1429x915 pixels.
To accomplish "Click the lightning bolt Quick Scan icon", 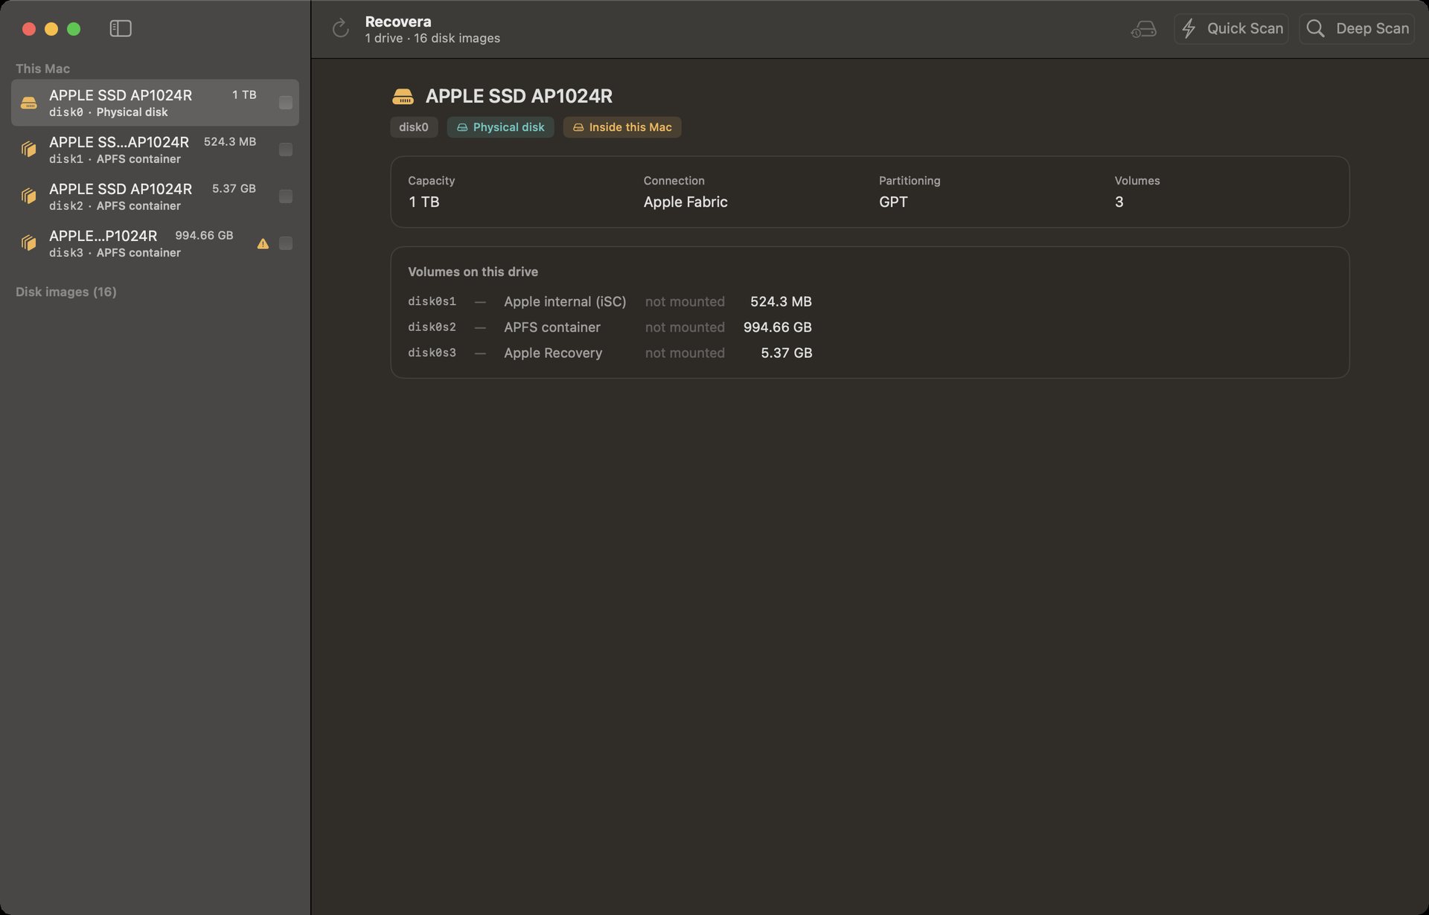I will point(1189,28).
